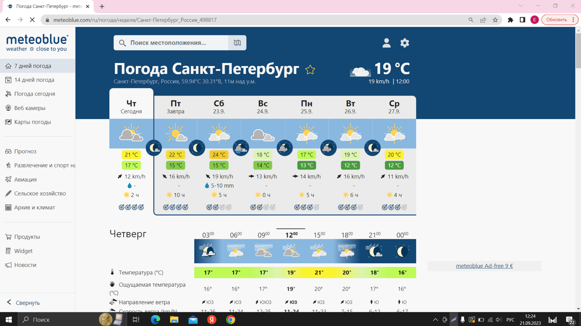Click the map icon beside location search
Viewport: 581px width, 326px height.
tap(237, 43)
